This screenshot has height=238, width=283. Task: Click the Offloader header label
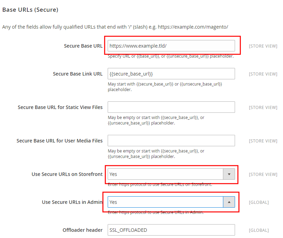click(82, 230)
